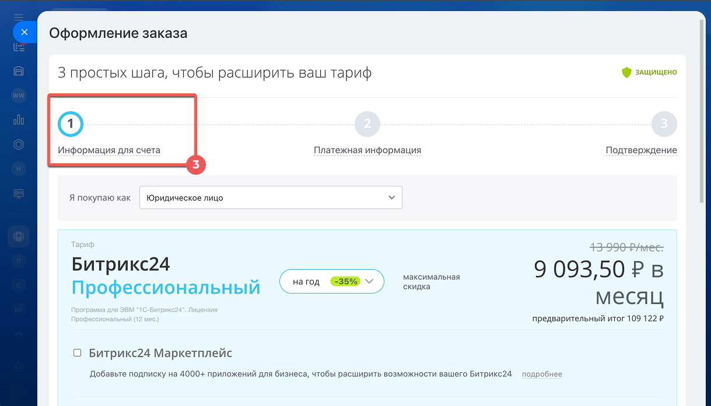Open the hamburger menu in the left sidebar

point(19,17)
